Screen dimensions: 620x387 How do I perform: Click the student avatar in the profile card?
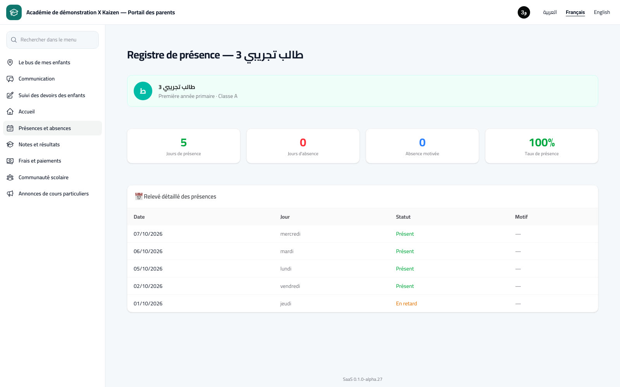coord(143,91)
